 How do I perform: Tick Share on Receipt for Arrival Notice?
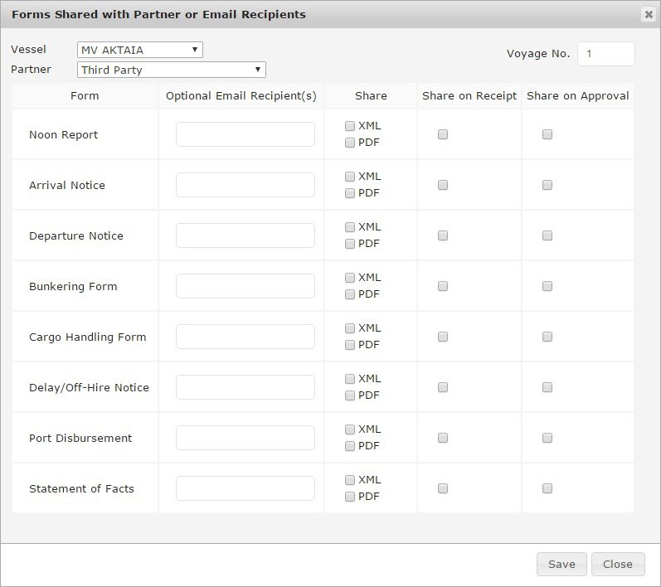443,185
